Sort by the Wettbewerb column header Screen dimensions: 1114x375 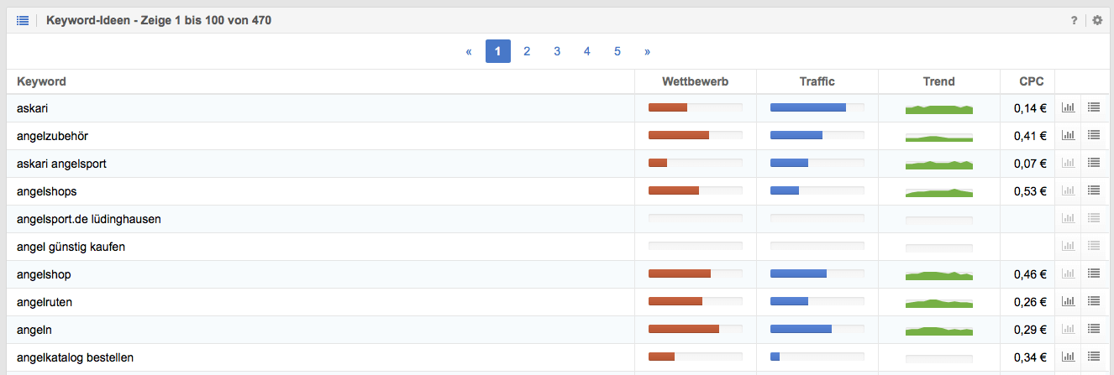click(x=696, y=81)
